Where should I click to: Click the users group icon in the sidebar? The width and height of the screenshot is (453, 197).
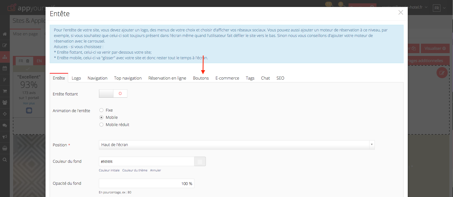click(x=5, y=102)
